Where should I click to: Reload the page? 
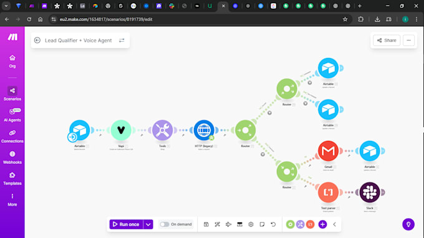point(29,19)
